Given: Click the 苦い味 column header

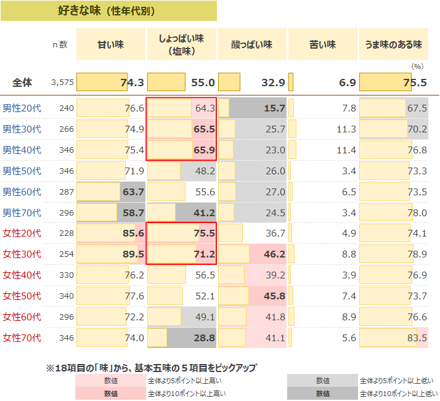Looking at the screenshot, I should pos(322,44).
